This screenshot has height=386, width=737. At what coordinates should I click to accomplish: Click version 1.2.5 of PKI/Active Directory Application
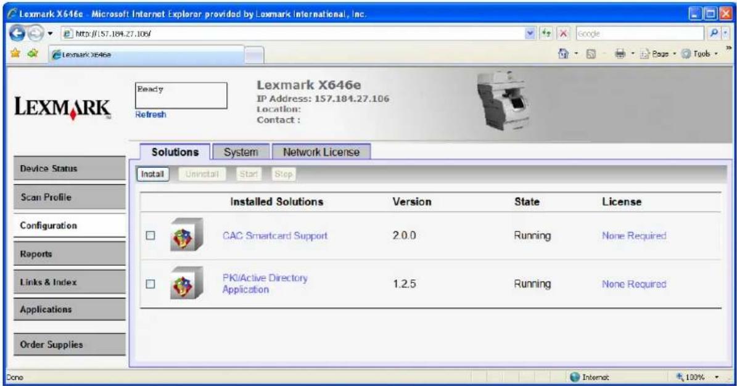(404, 284)
